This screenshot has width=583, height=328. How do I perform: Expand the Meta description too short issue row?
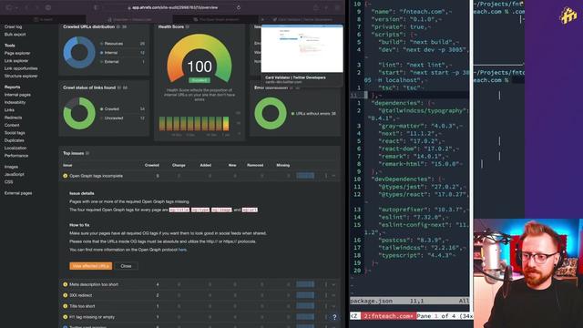(x=333, y=284)
